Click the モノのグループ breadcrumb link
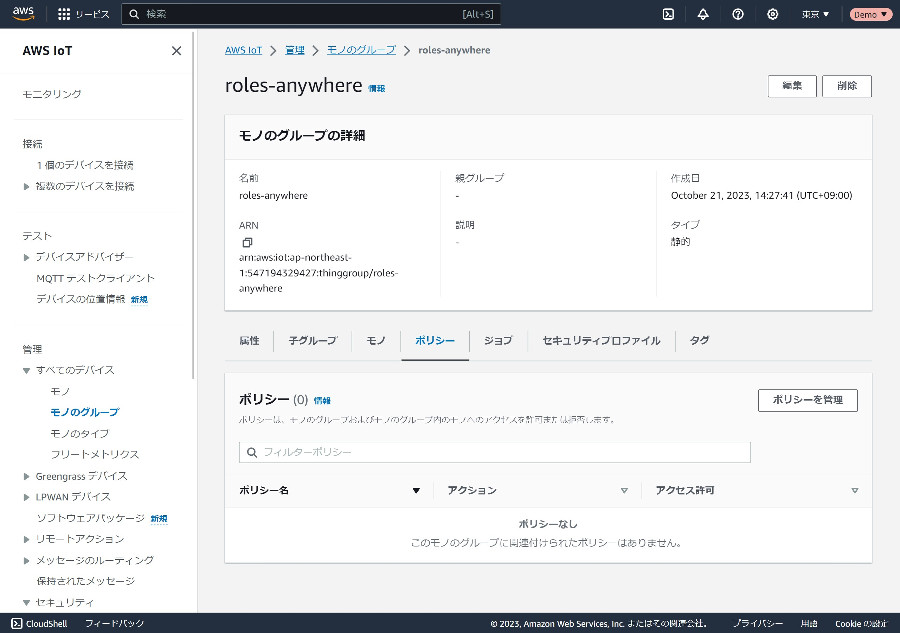This screenshot has height=633, width=900. (361, 50)
